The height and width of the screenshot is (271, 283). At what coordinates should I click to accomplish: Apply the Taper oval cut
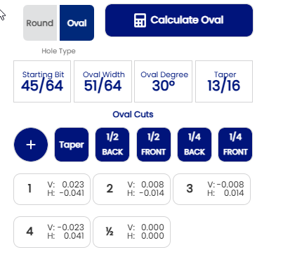coord(72,145)
